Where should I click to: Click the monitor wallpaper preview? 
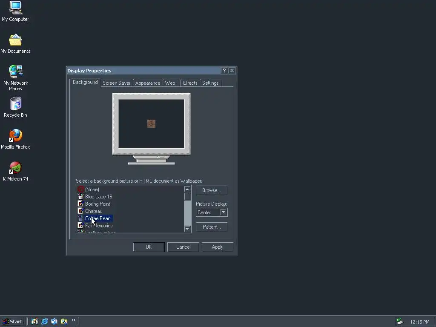pyautogui.click(x=151, y=124)
